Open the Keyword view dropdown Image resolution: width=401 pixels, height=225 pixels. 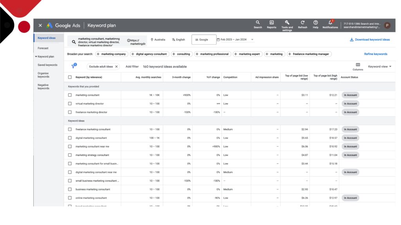point(379,66)
